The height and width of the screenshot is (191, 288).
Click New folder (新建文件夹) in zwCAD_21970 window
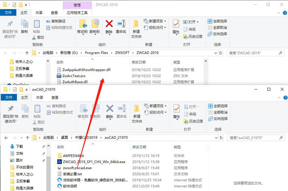pos(137,114)
